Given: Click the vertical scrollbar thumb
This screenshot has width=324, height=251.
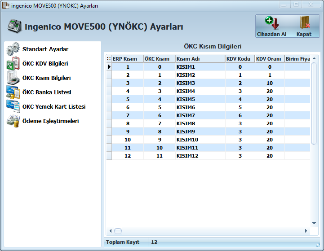Looking at the screenshot, I should pos(314,103).
